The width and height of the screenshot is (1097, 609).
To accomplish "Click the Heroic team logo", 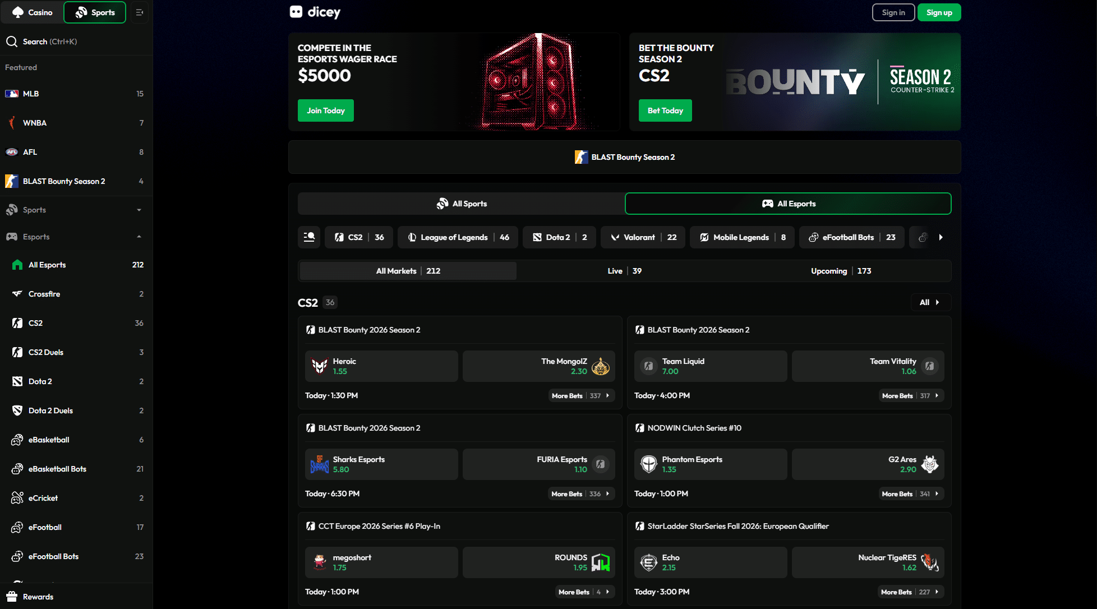I will (320, 366).
